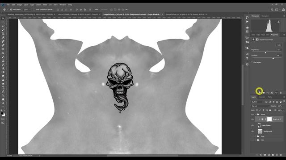Select the Horizontal Type tool
Viewport: 286px width, 160px height.
[3, 88]
